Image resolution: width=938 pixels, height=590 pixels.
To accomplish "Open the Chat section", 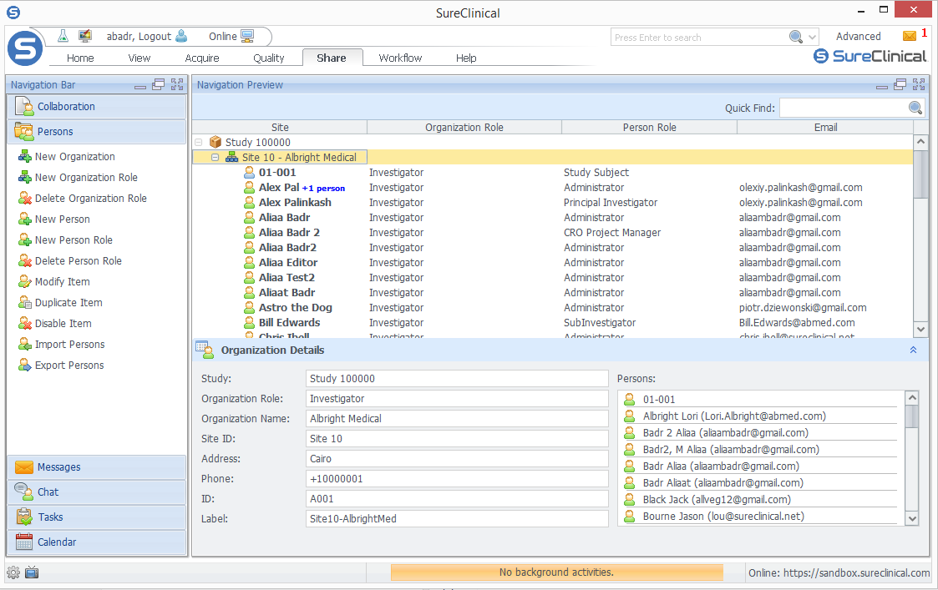I will point(97,492).
